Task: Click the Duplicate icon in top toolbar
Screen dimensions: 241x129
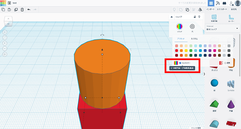Action: (x=16, y=10)
